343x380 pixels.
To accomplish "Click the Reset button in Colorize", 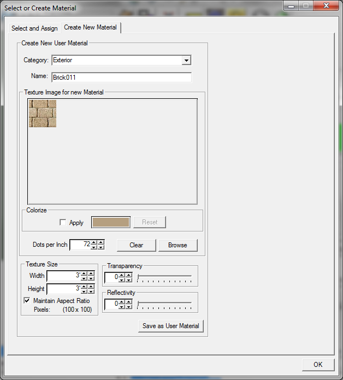I will (x=150, y=222).
